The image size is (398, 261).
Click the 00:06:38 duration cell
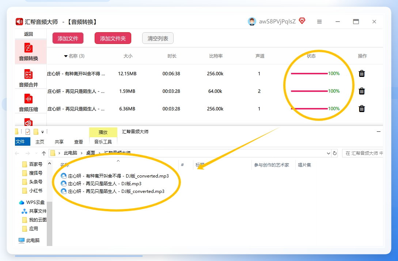tap(171, 74)
